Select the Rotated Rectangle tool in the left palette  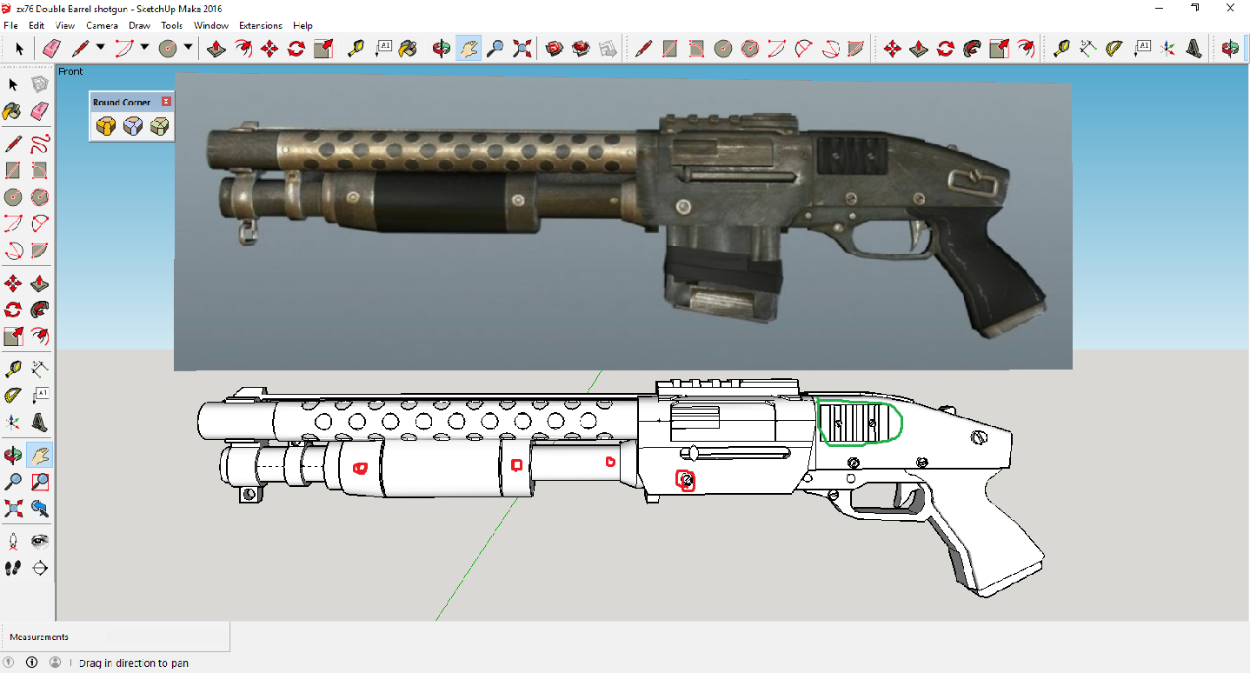pyautogui.click(x=39, y=170)
